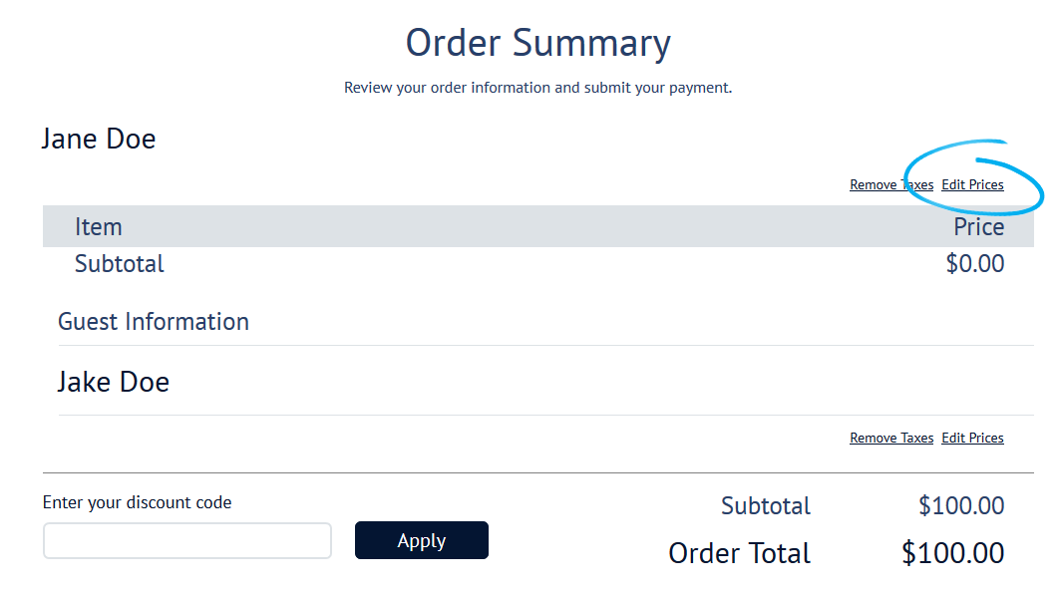Click the circled Edit Prices link for Jane Doe
This screenshot has height=600, width=1060.
click(972, 184)
